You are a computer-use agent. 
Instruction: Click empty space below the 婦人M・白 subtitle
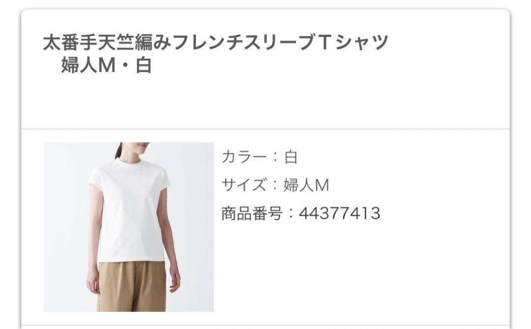coord(265,102)
